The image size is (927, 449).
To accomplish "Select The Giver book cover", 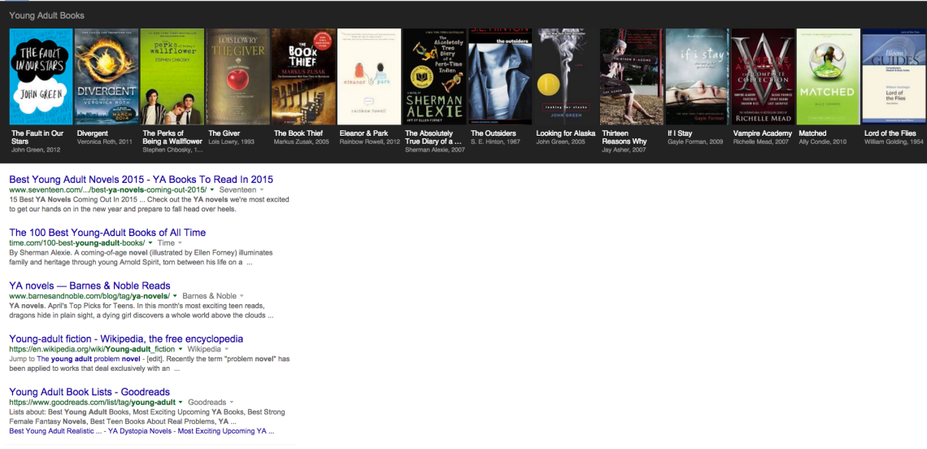I will click(x=237, y=76).
